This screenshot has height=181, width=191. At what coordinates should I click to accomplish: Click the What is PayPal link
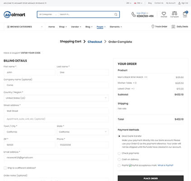click(x=165, y=165)
